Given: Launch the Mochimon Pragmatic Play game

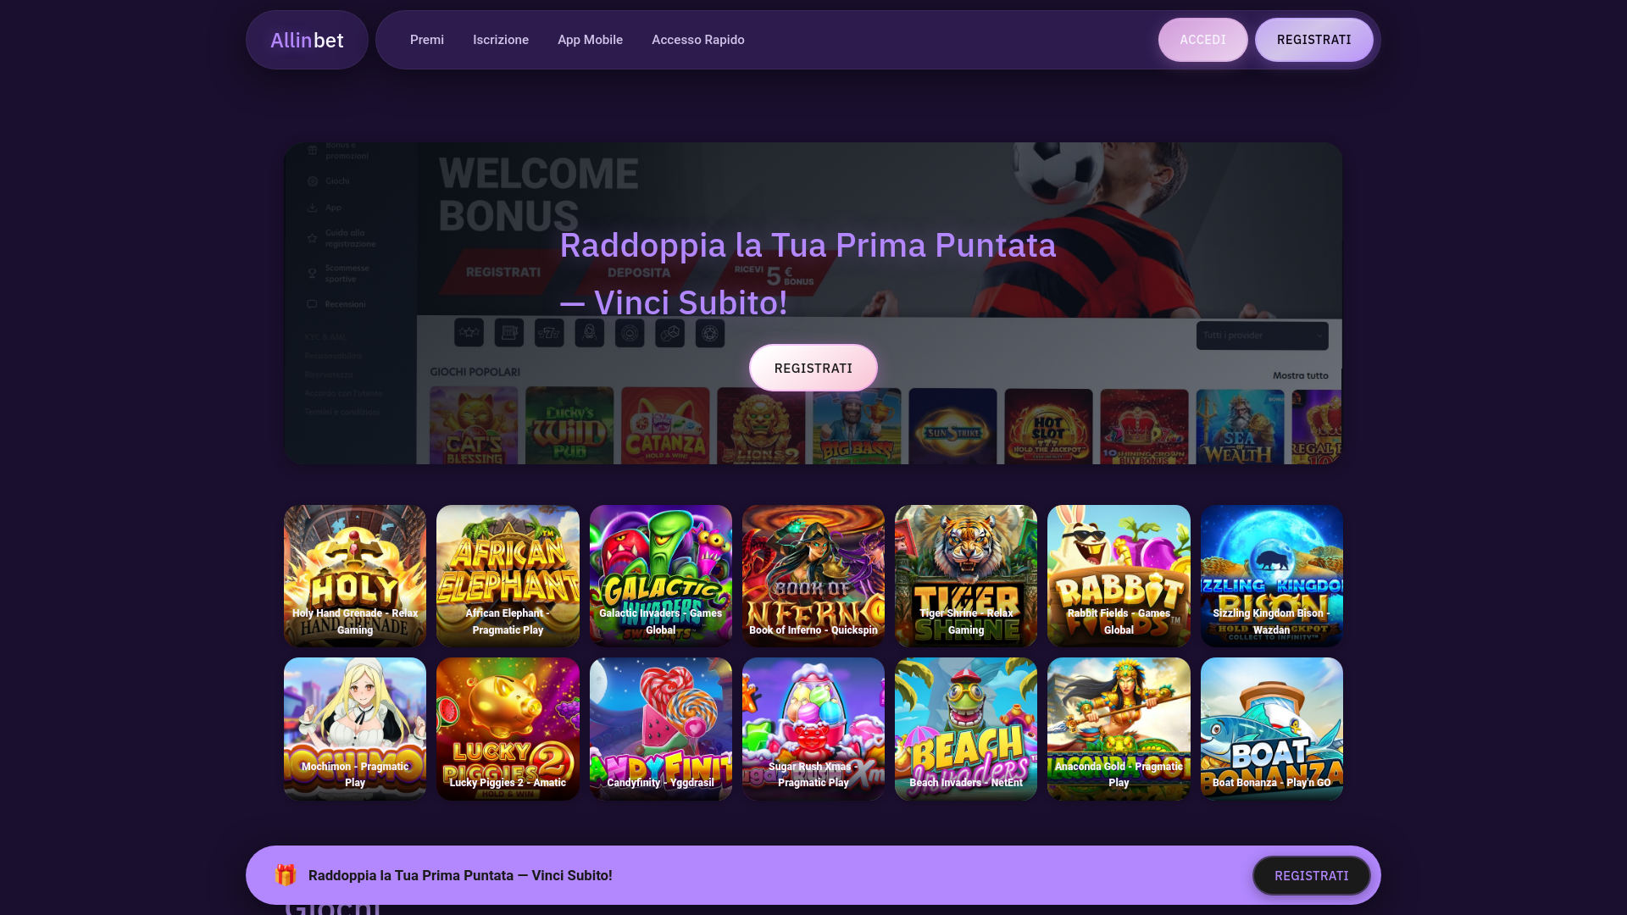Looking at the screenshot, I should pyautogui.click(x=355, y=729).
